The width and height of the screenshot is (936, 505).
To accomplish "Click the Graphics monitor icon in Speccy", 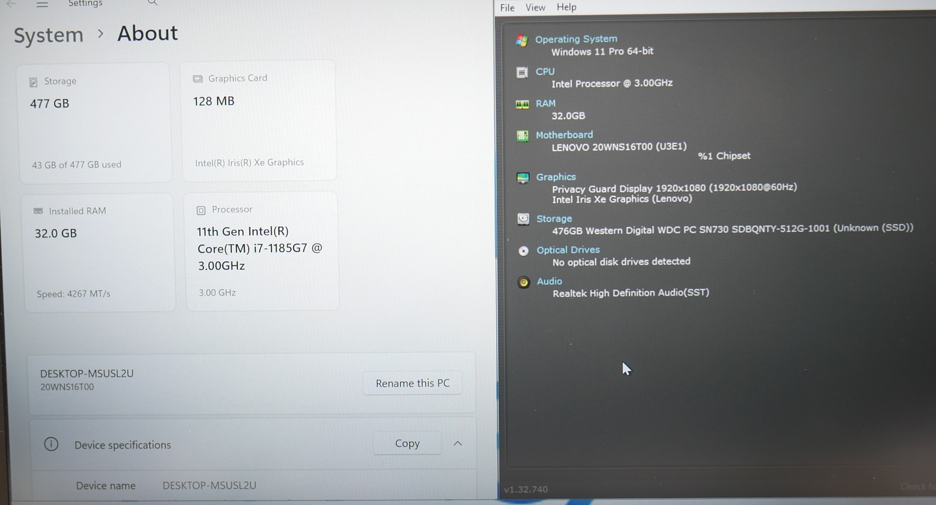I will 523,178.
